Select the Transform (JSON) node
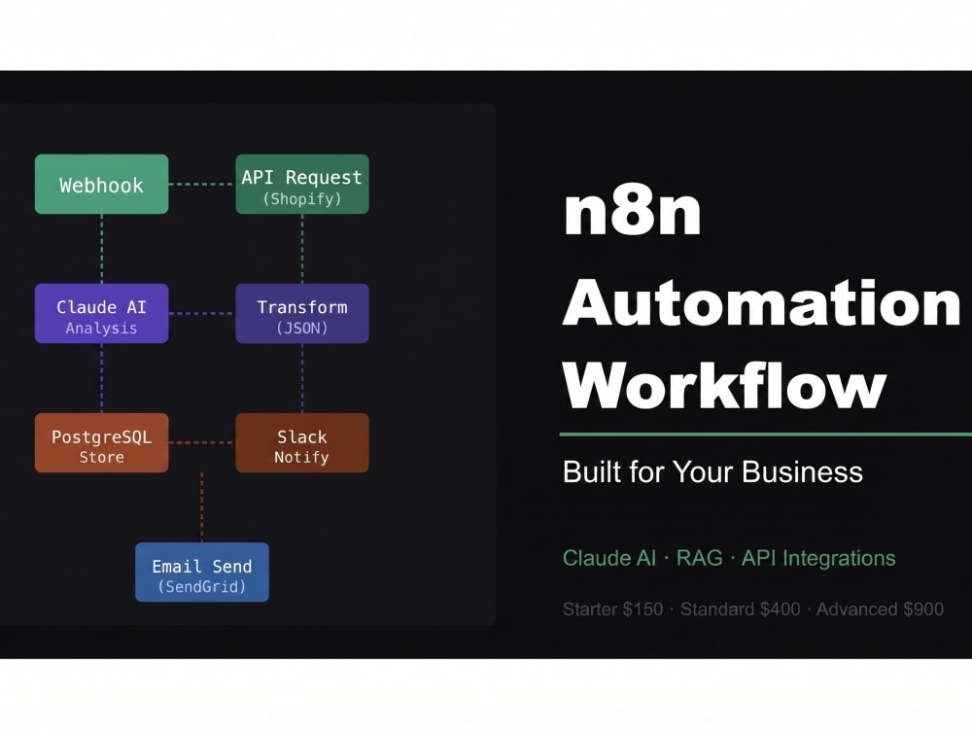The height and width of the screenshot is (729, 972). (302, 314)
